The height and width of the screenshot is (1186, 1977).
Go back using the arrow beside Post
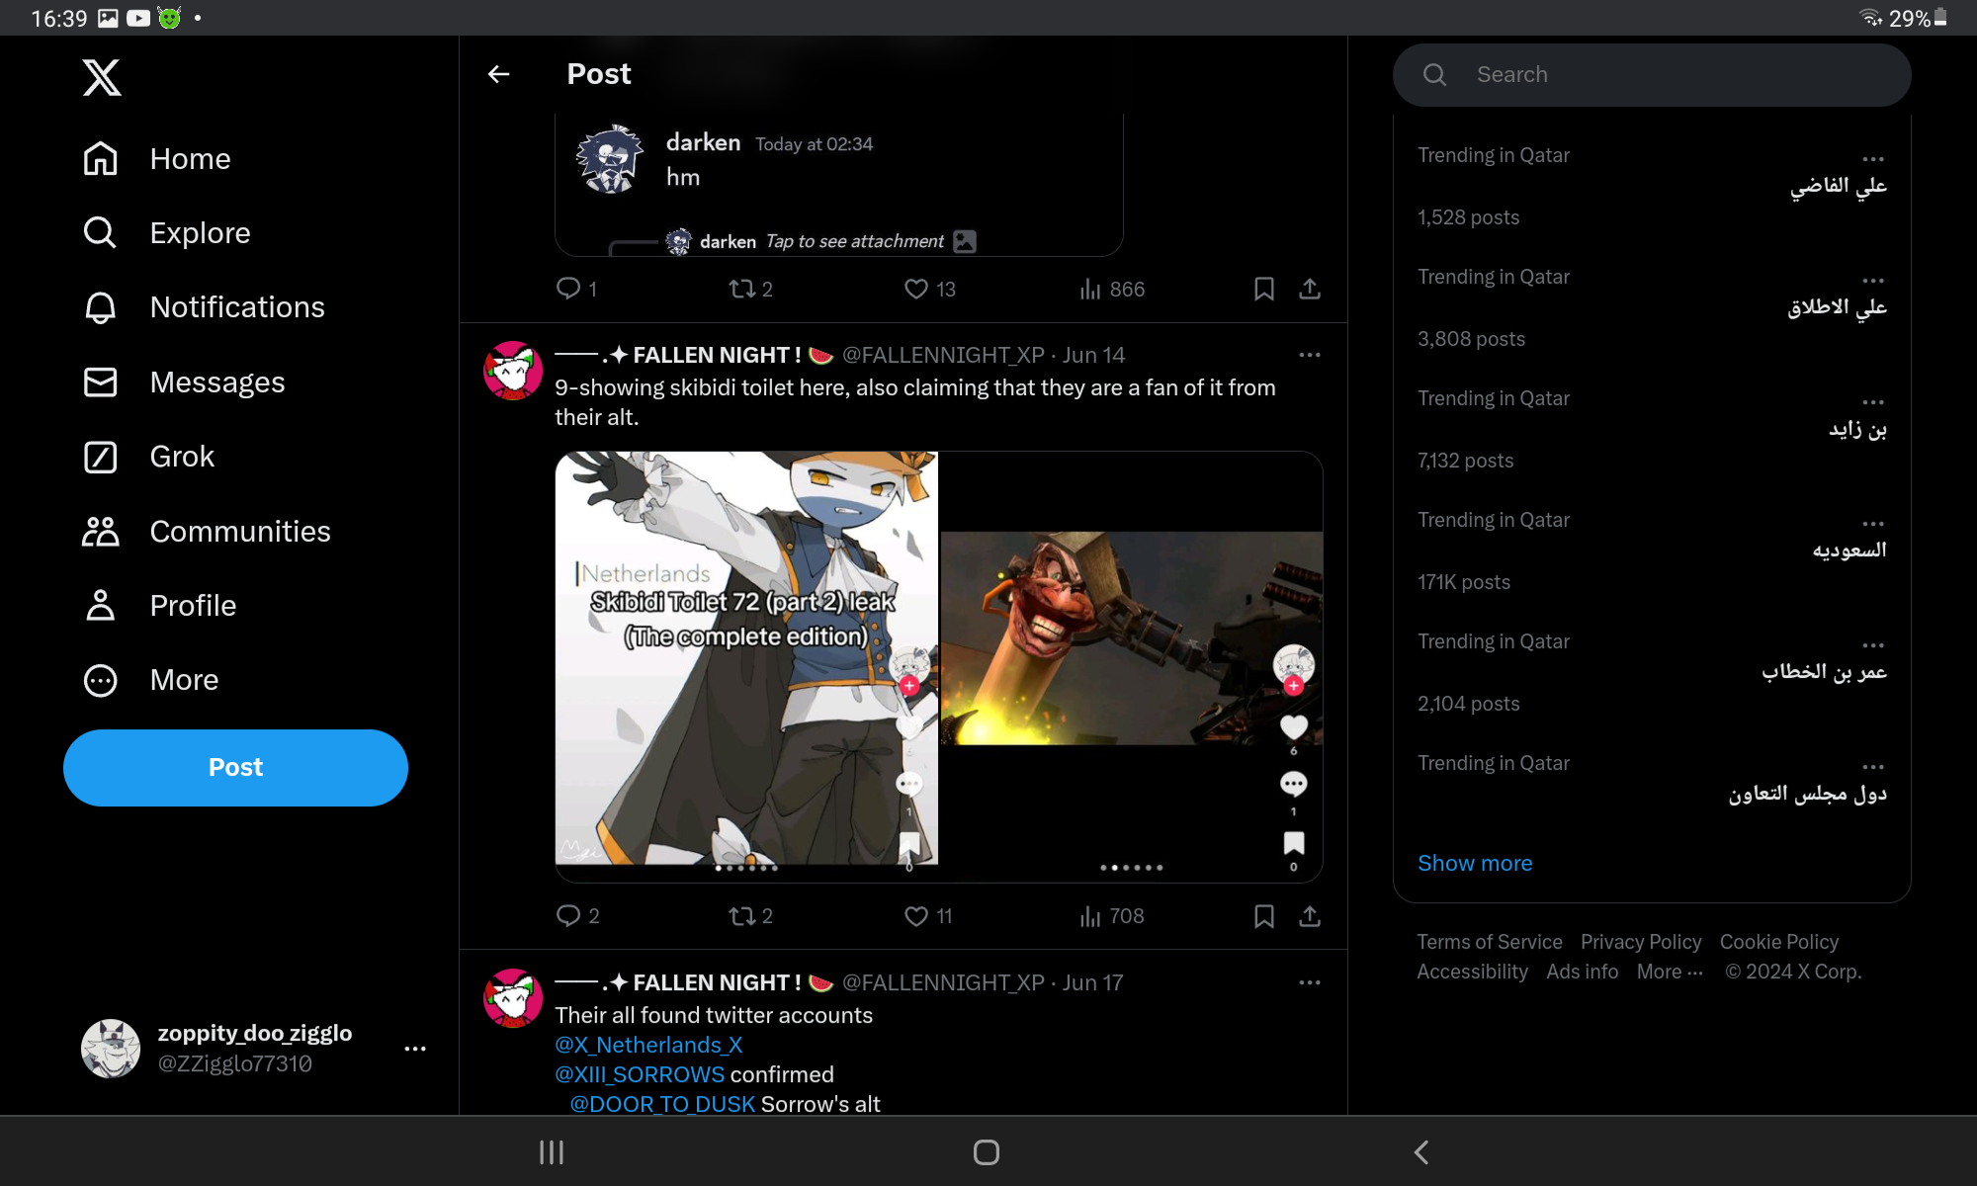click(x=499, y=74)
